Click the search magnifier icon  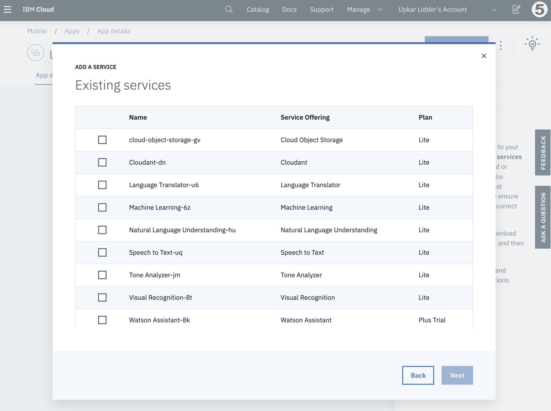click(229, 9)
